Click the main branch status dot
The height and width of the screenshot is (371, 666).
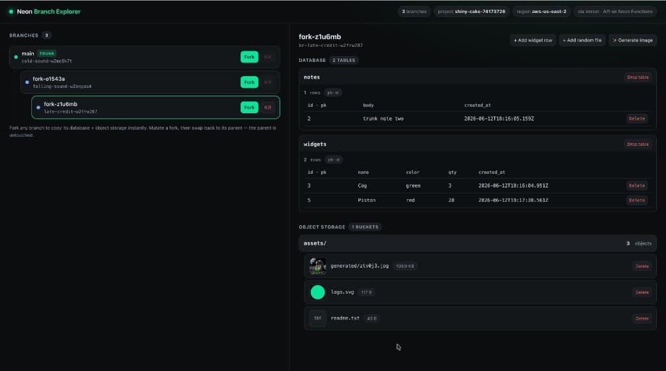point(16,57)
